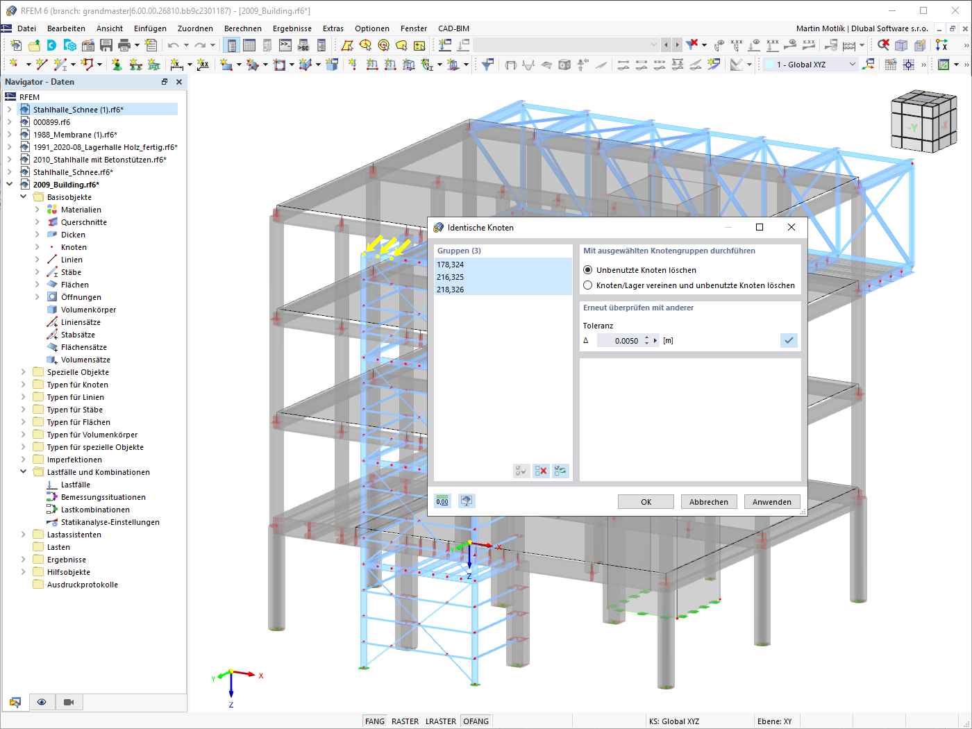Viewport: 972px width, 729px height.
Task: Click the select-all-groups icon in dialog
Action: tap(521, 471)
